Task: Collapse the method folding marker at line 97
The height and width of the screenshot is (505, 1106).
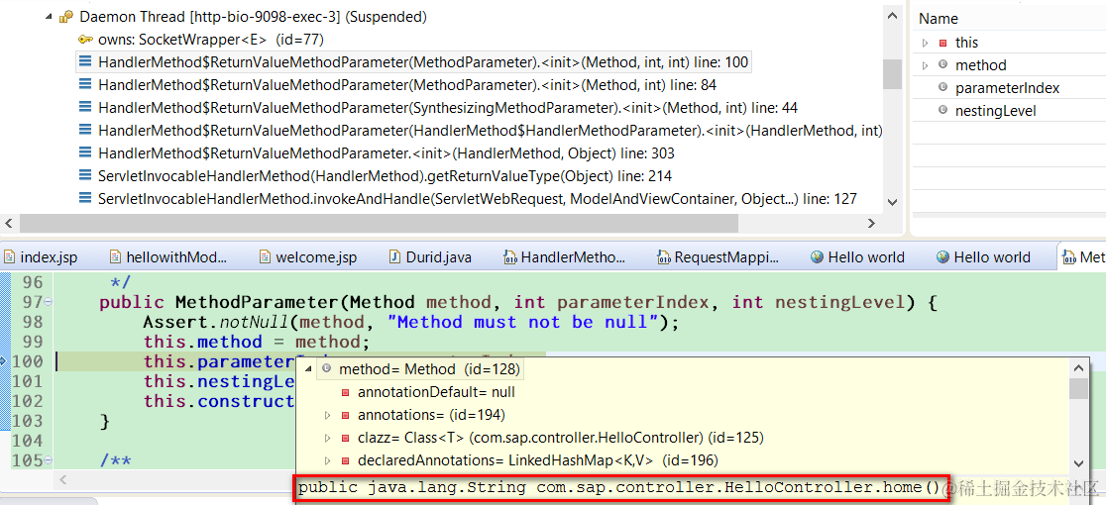Action: pos(48,303)
